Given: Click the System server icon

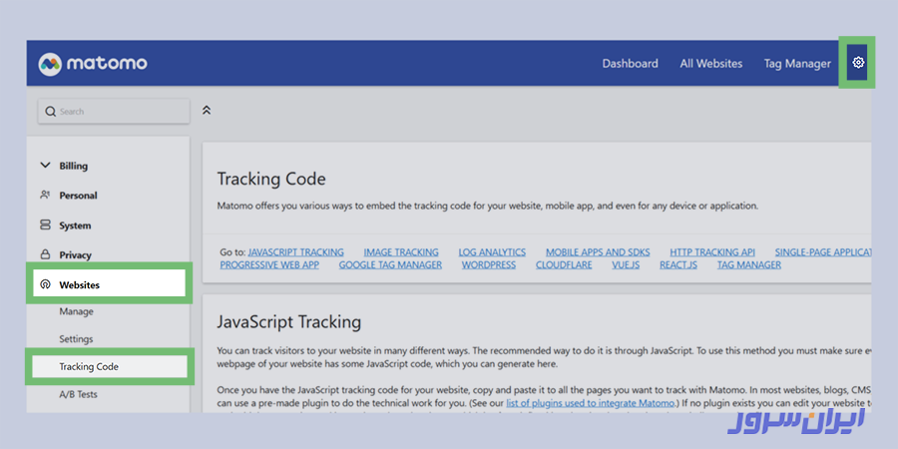Looking at the screenshot, I should tap(45, 225).
